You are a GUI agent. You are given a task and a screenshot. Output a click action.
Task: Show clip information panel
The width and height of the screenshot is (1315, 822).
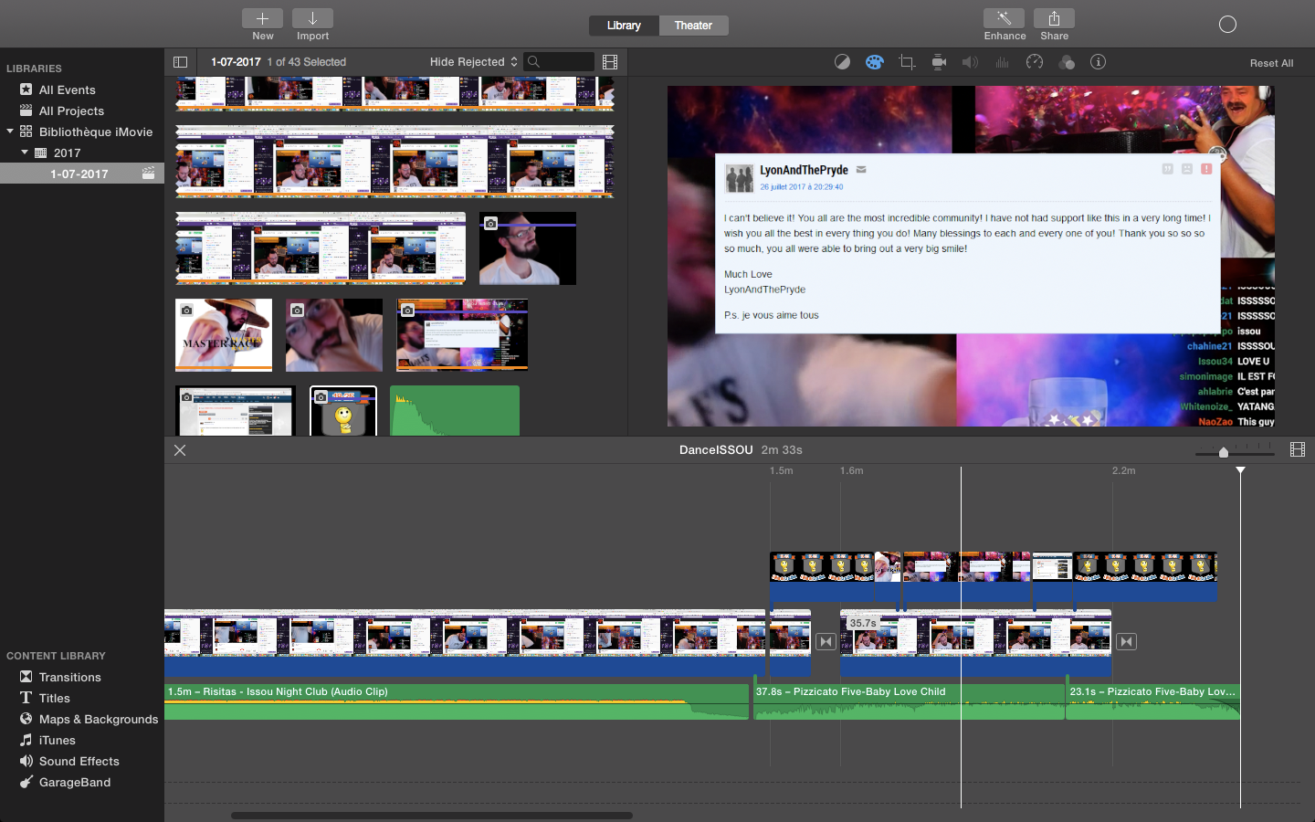pos(1098,62)
